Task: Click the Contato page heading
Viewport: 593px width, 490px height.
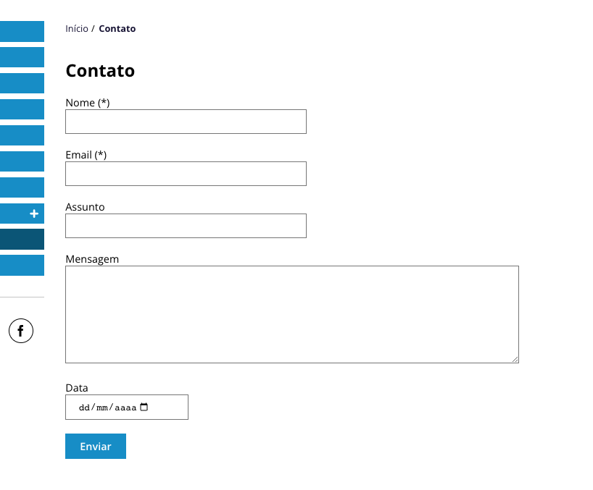Action: pyautogui.click(x=100, y=70)
